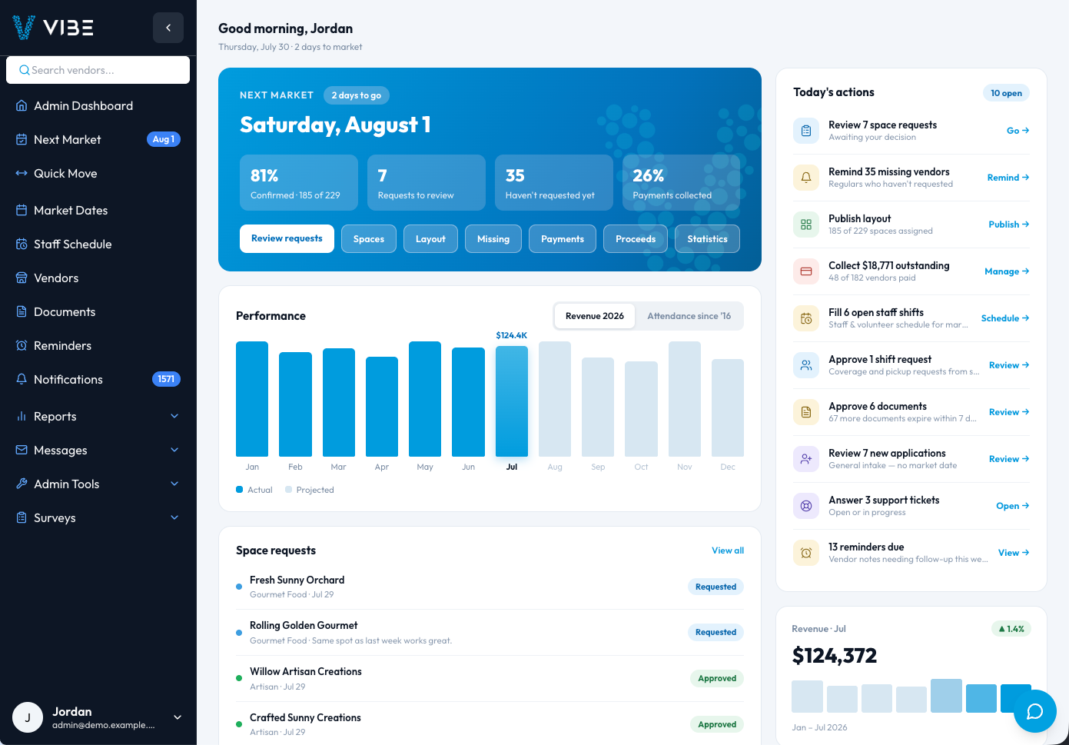The image size is (1069, 745).
Task: Switch to Attendance since '16 tab
Action: 689,316
